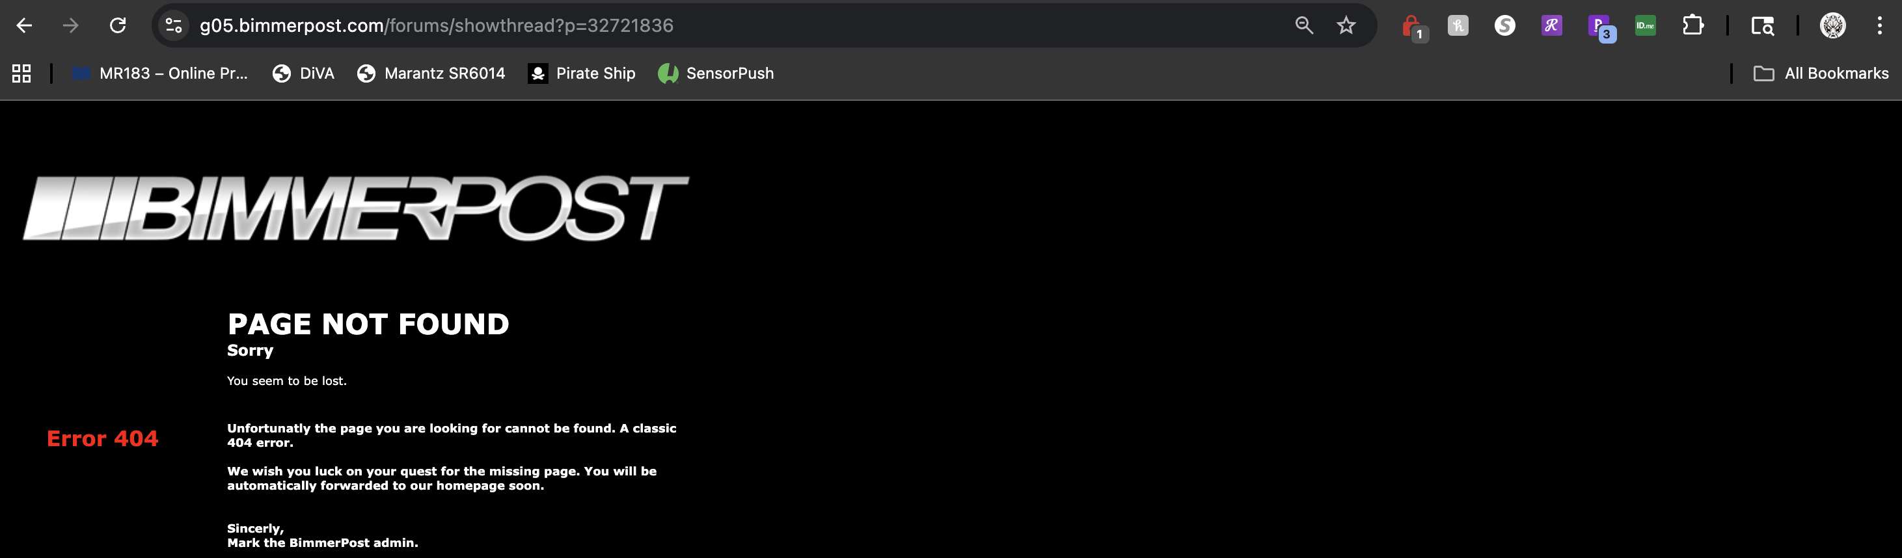This screenshot has height=558, width=1902.
Task: Open the site information icon in address bar
Action: [x=174, y=26]
